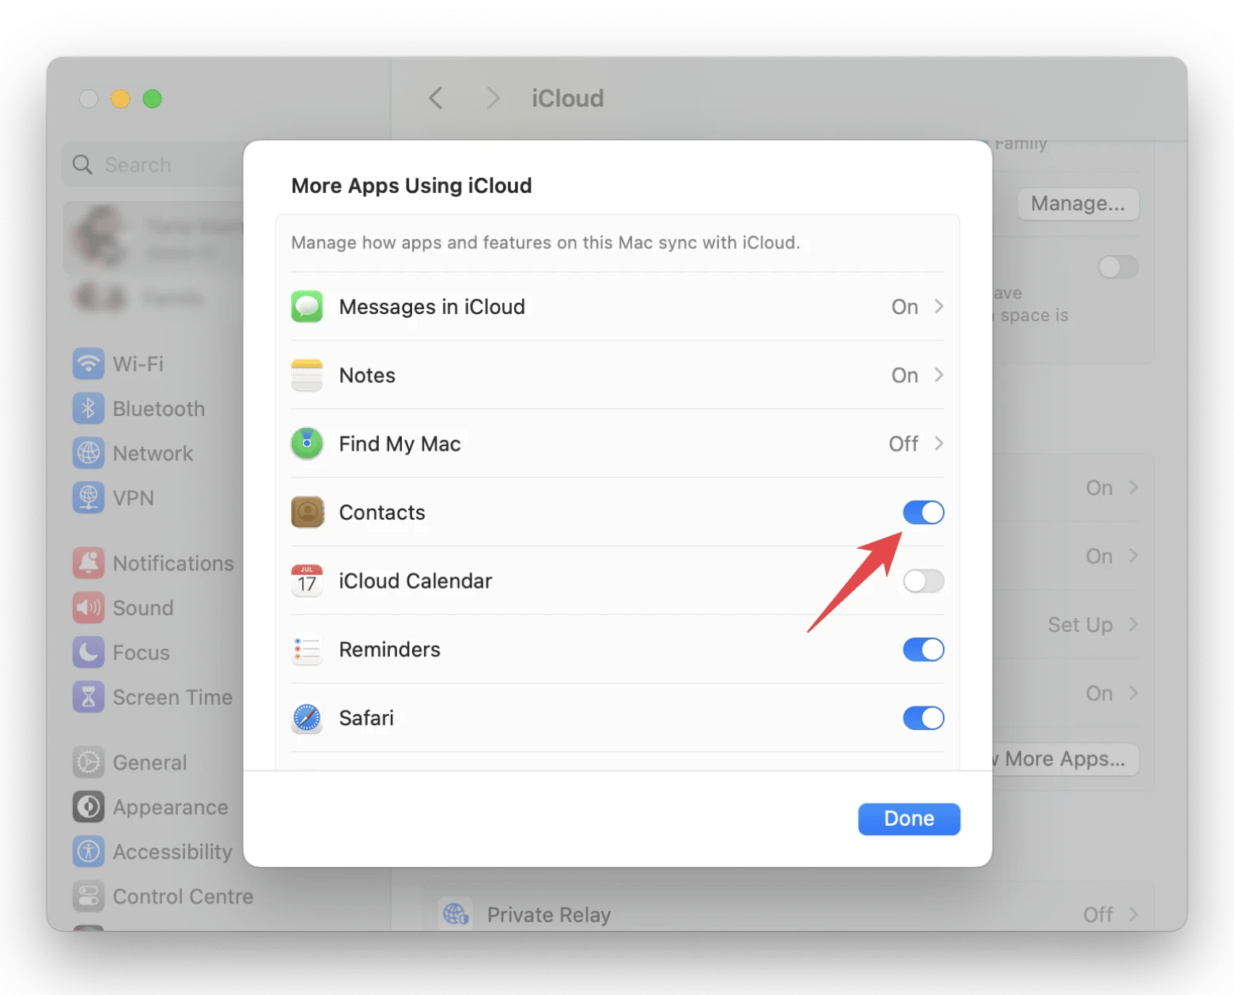This screenshot has height=995, width=1234.
Task: Click the General gear icon
Action: [89, 762]
